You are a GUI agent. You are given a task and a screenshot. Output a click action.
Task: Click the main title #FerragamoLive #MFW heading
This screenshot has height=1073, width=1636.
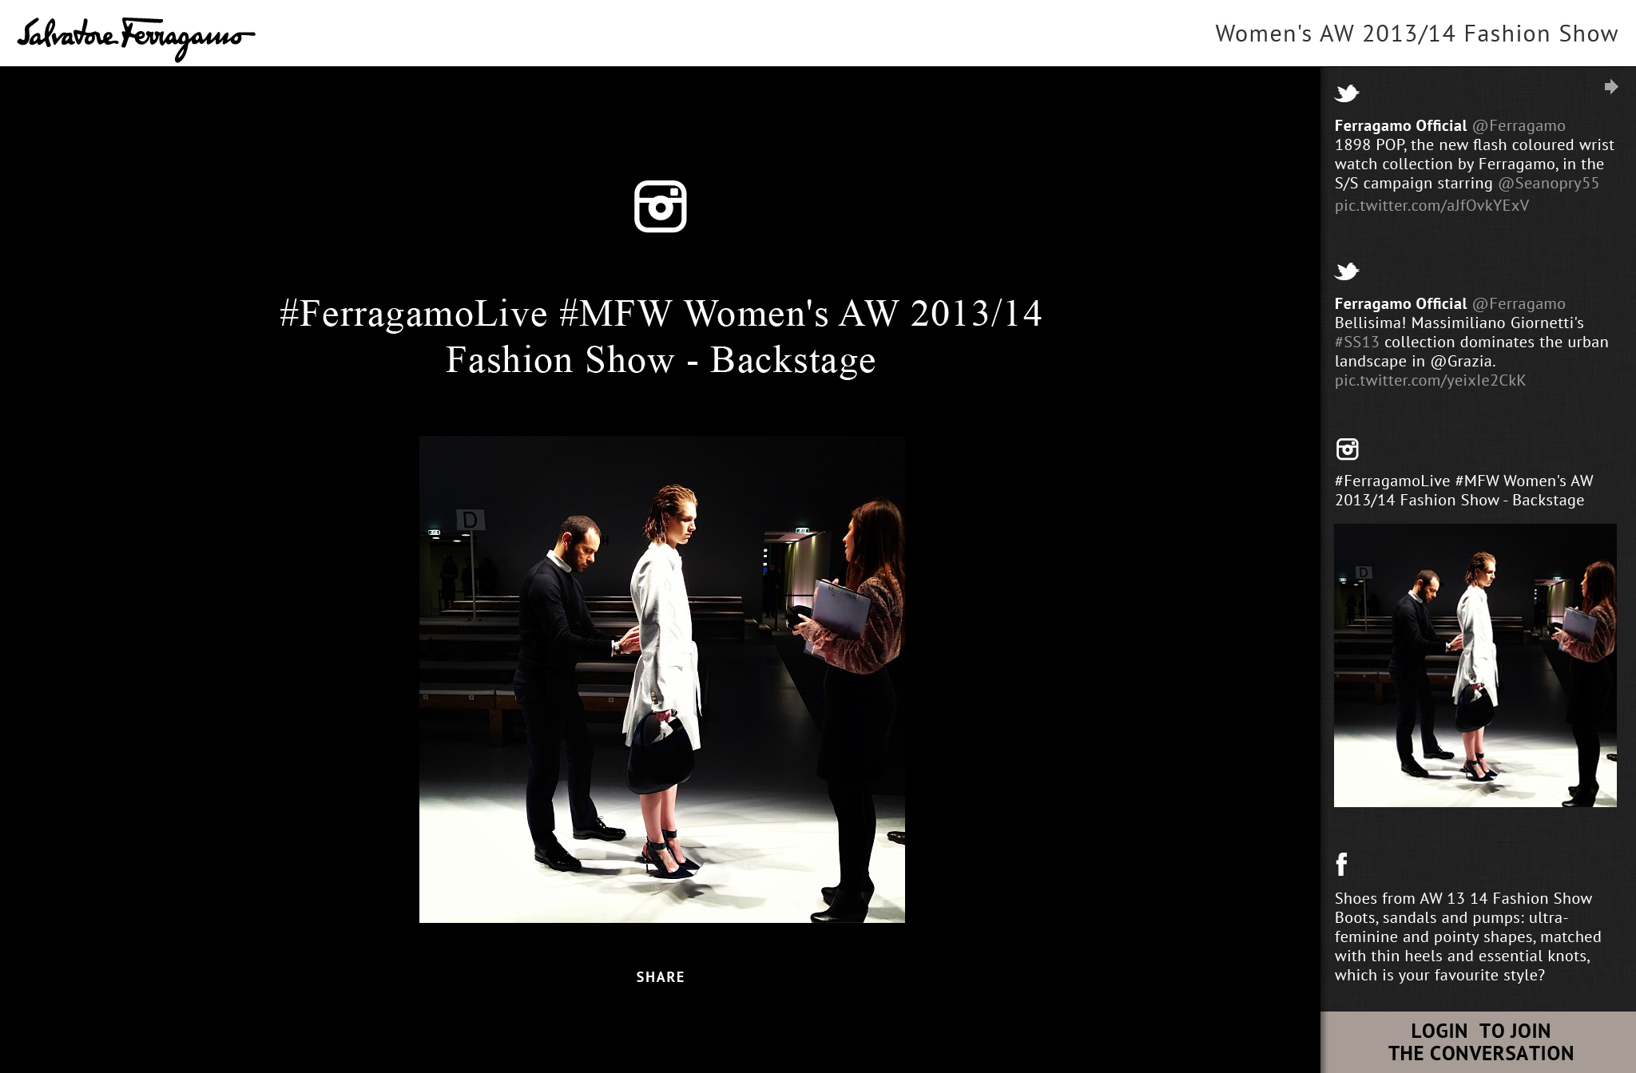(661, 336)
